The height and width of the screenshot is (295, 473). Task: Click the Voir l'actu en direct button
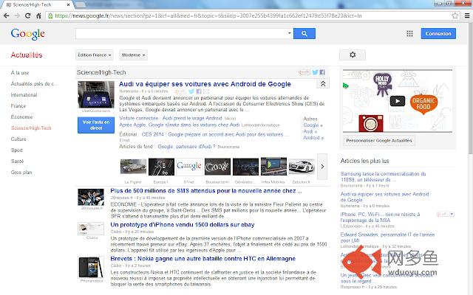click(96, 125)
